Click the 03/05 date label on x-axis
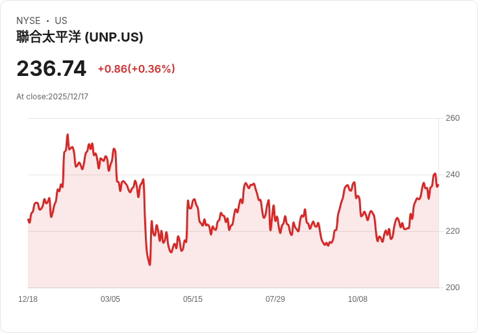Viewport: 478px width, 333px height. tap(110, 299)
